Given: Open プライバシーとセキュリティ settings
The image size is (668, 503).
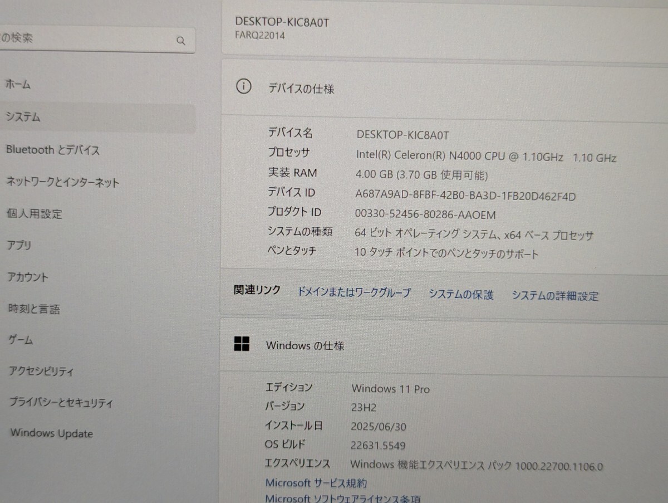Looking at the screenshot, I should [61, 403].
